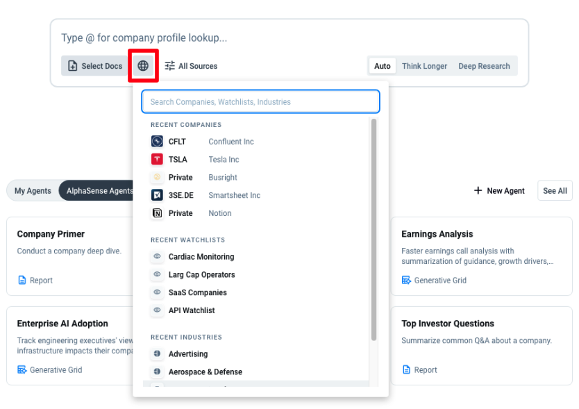The image size is (579, 409).
Task: Click the Select Docs button
Action: point(94,66)
